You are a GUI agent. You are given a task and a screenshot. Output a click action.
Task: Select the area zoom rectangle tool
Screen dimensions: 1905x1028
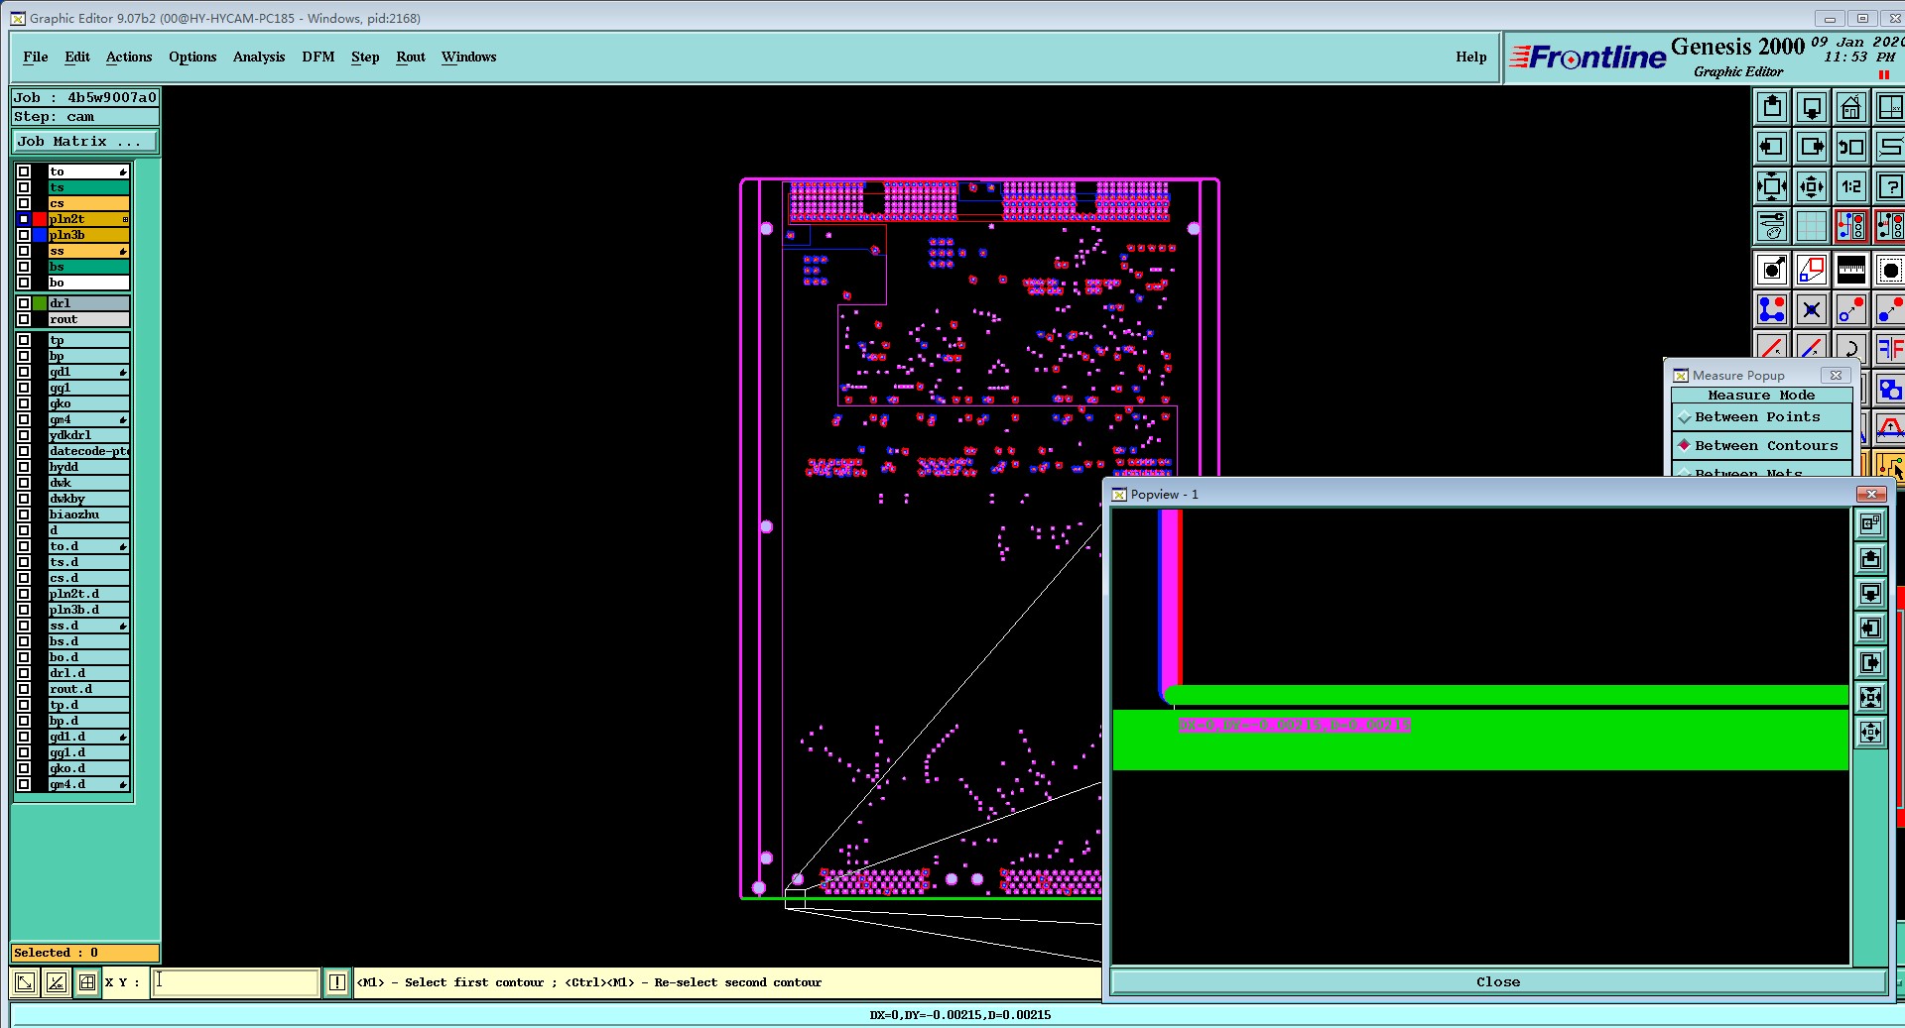(x=1812, y=270)
